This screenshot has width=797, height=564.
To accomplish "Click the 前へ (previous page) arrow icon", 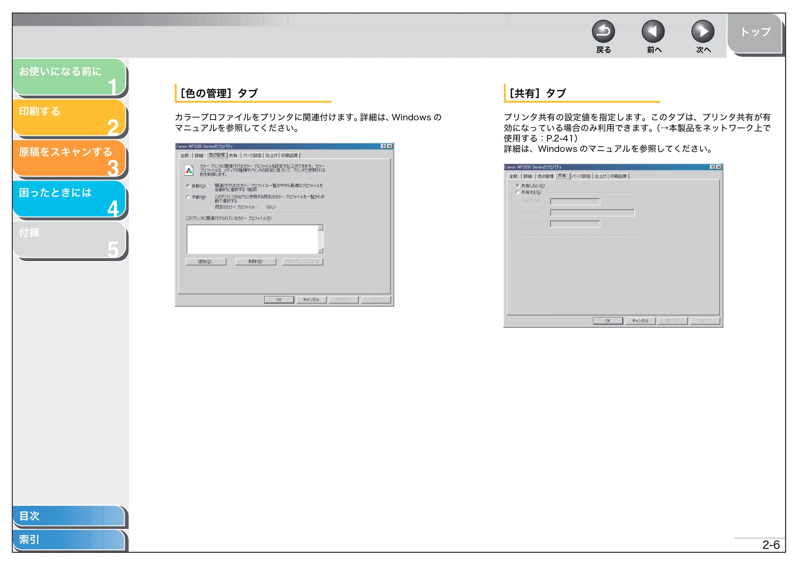I will 653,31.
